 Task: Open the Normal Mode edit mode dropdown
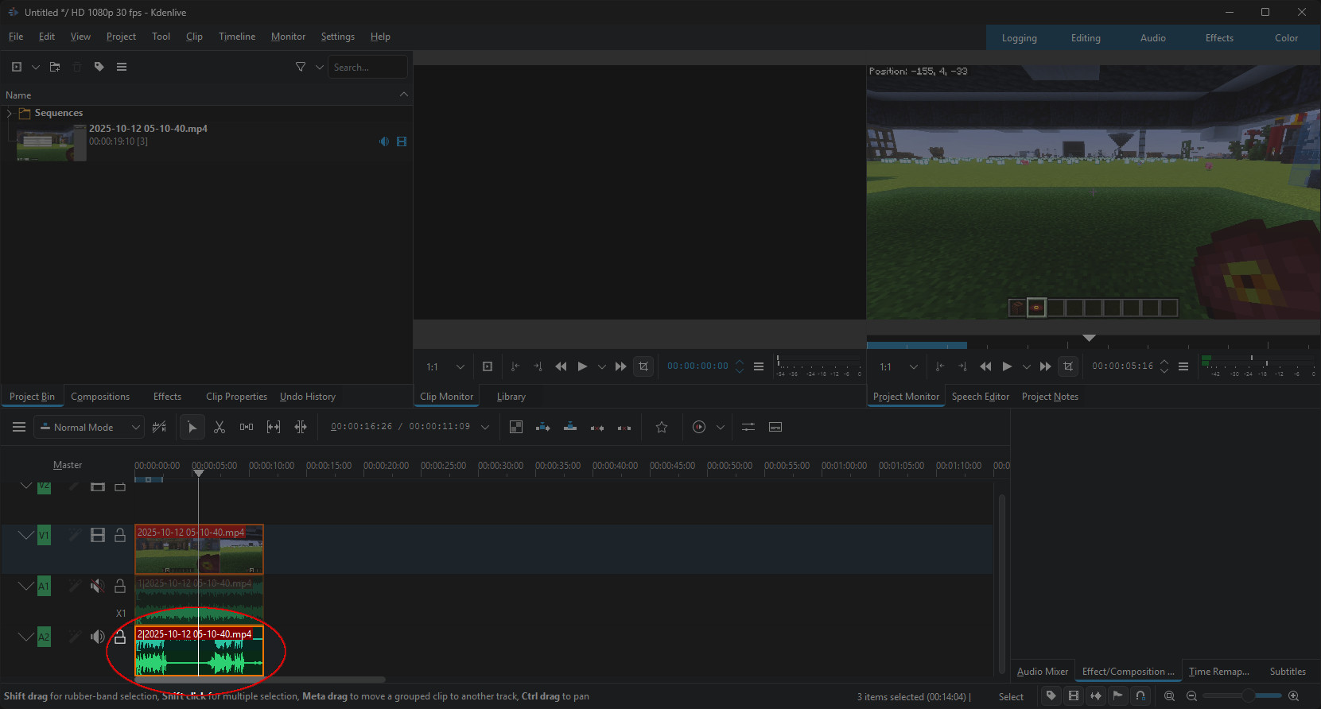[89, 428]
